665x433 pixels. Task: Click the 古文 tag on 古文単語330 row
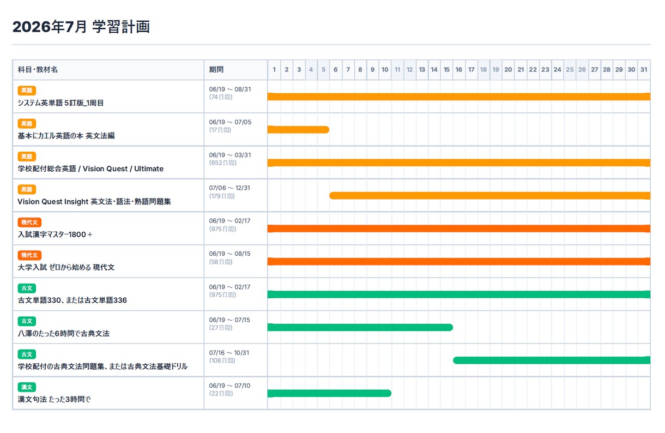[x=27, y=288]
